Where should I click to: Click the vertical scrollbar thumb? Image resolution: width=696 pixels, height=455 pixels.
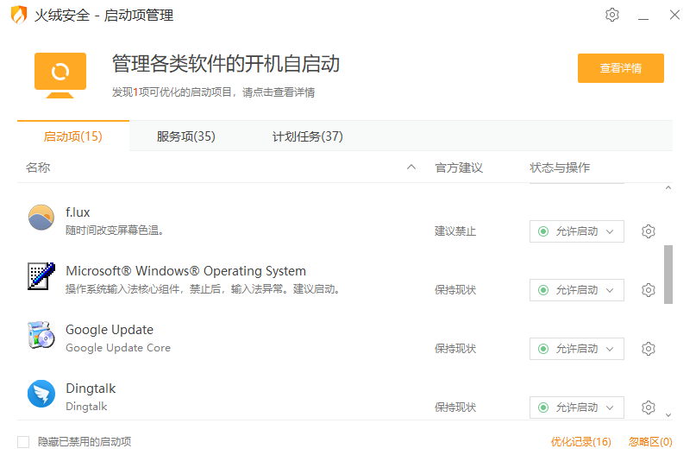[668, 275]
